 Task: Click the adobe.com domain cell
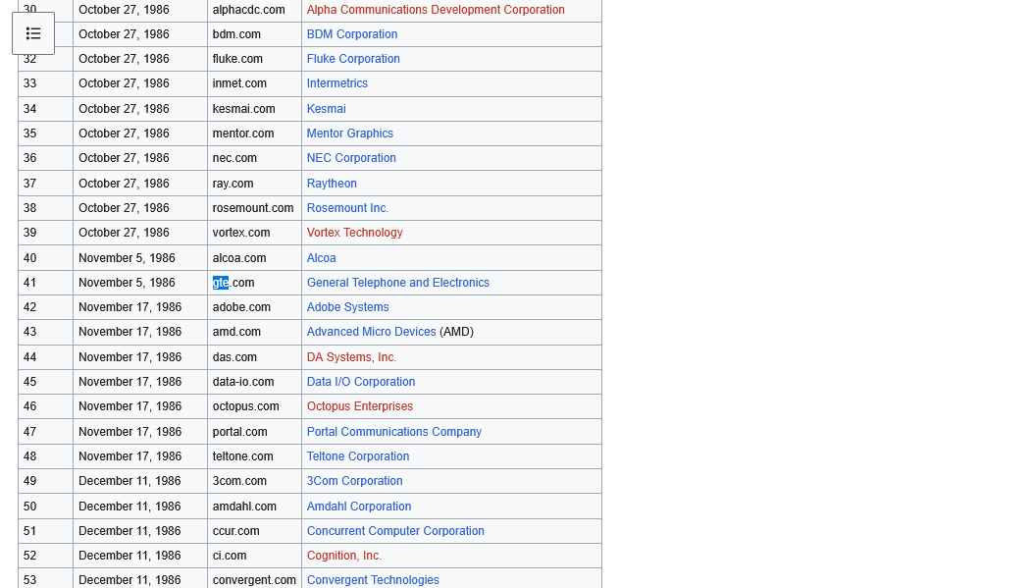[x=254, y=307]
